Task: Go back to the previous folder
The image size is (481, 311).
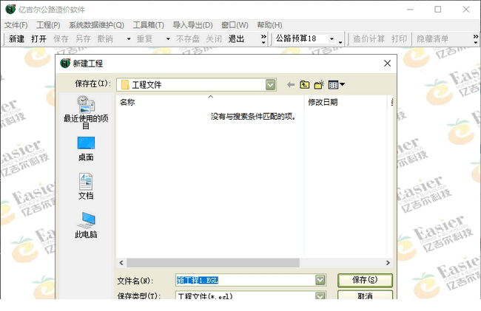Action: click(x=291, y=84)
